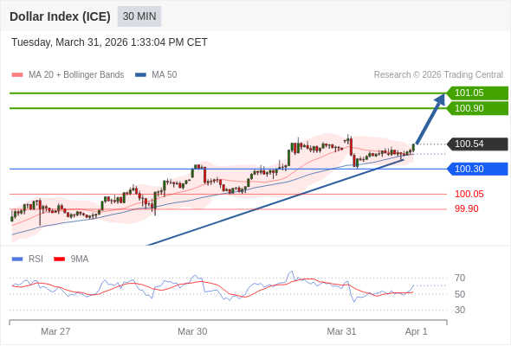
Task: Click the RSI 50 level label
Action: click(x=460, y=294)
